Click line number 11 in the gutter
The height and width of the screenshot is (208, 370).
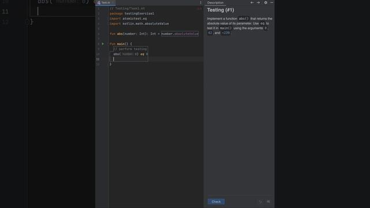click(x=98, y=59)
